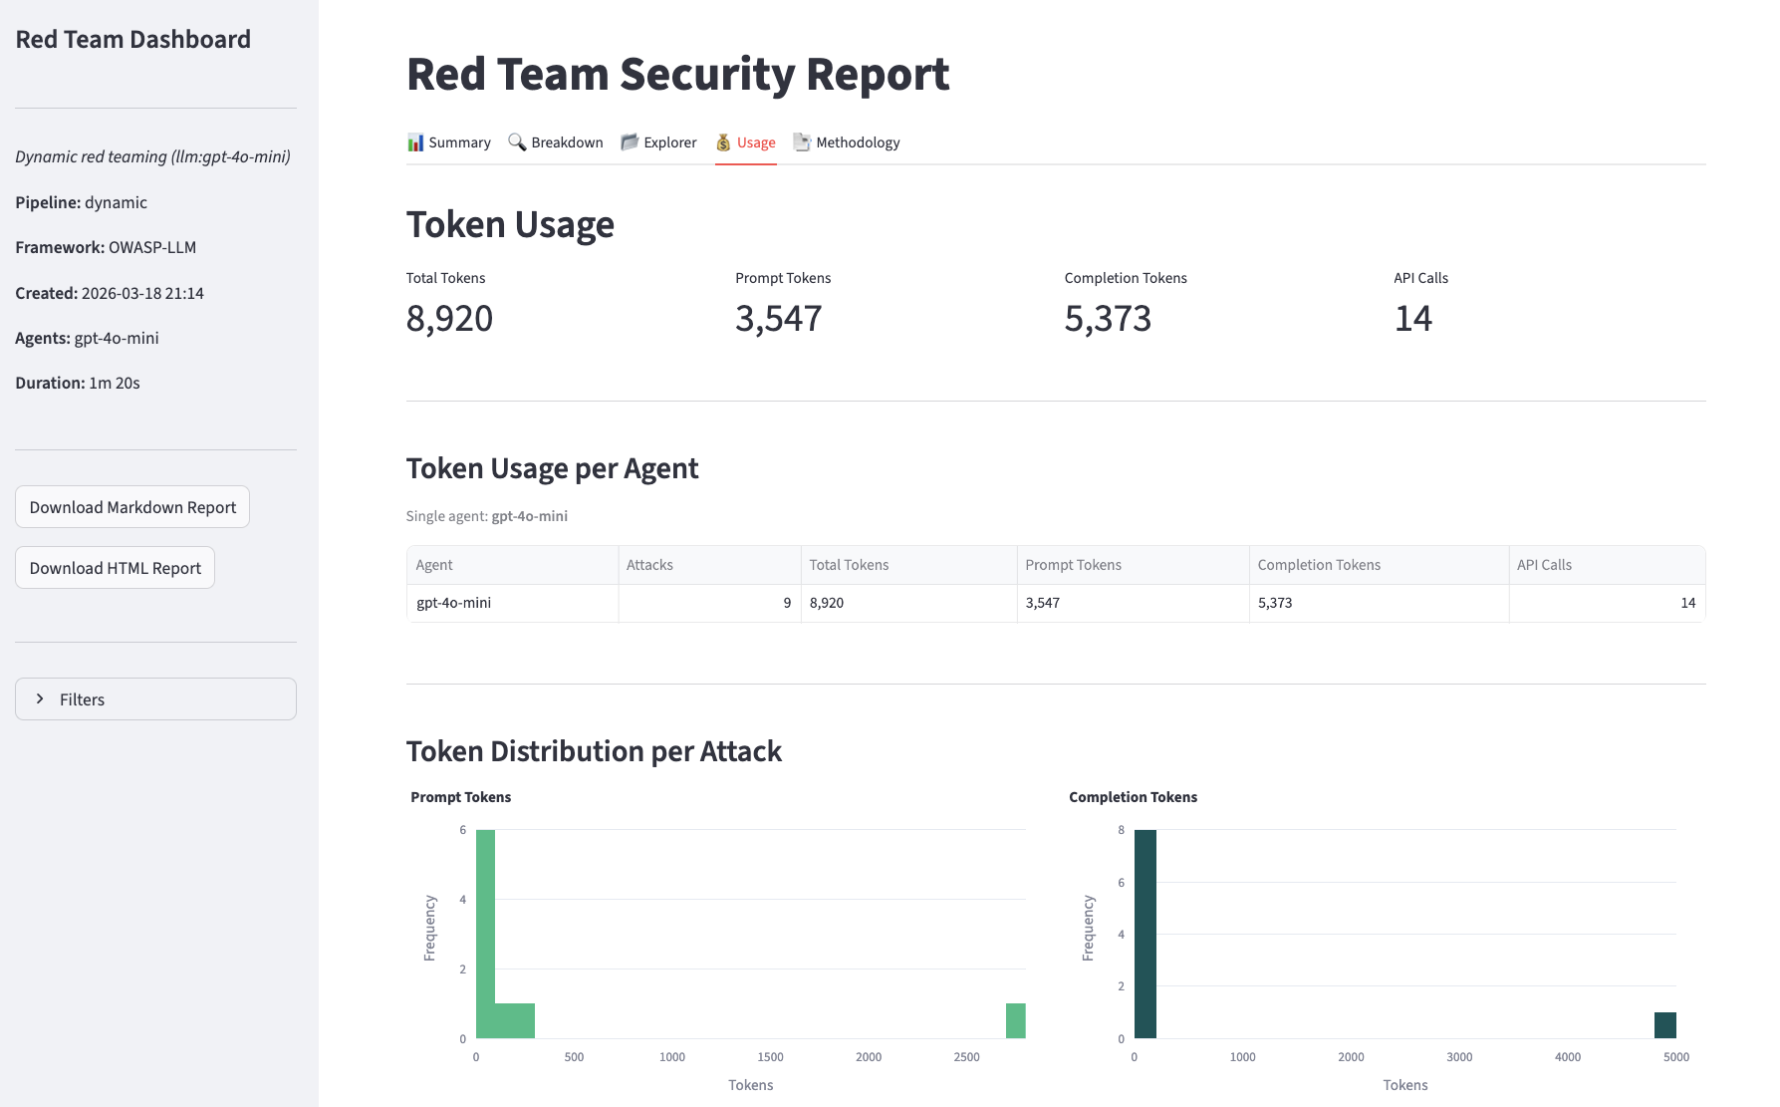Select the magnifying glass icon on the Breakdown tab
Screen dimensions: 1780x1107
pyautogui.click(x=517, y=142)
